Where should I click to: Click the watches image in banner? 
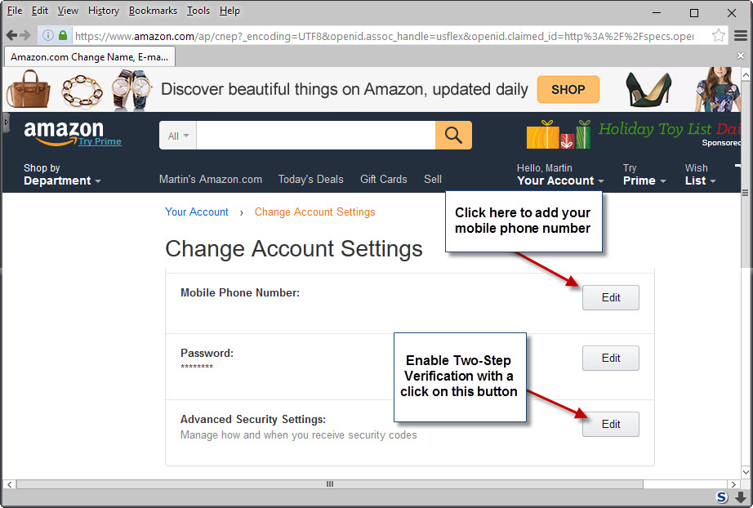[131, 90]
